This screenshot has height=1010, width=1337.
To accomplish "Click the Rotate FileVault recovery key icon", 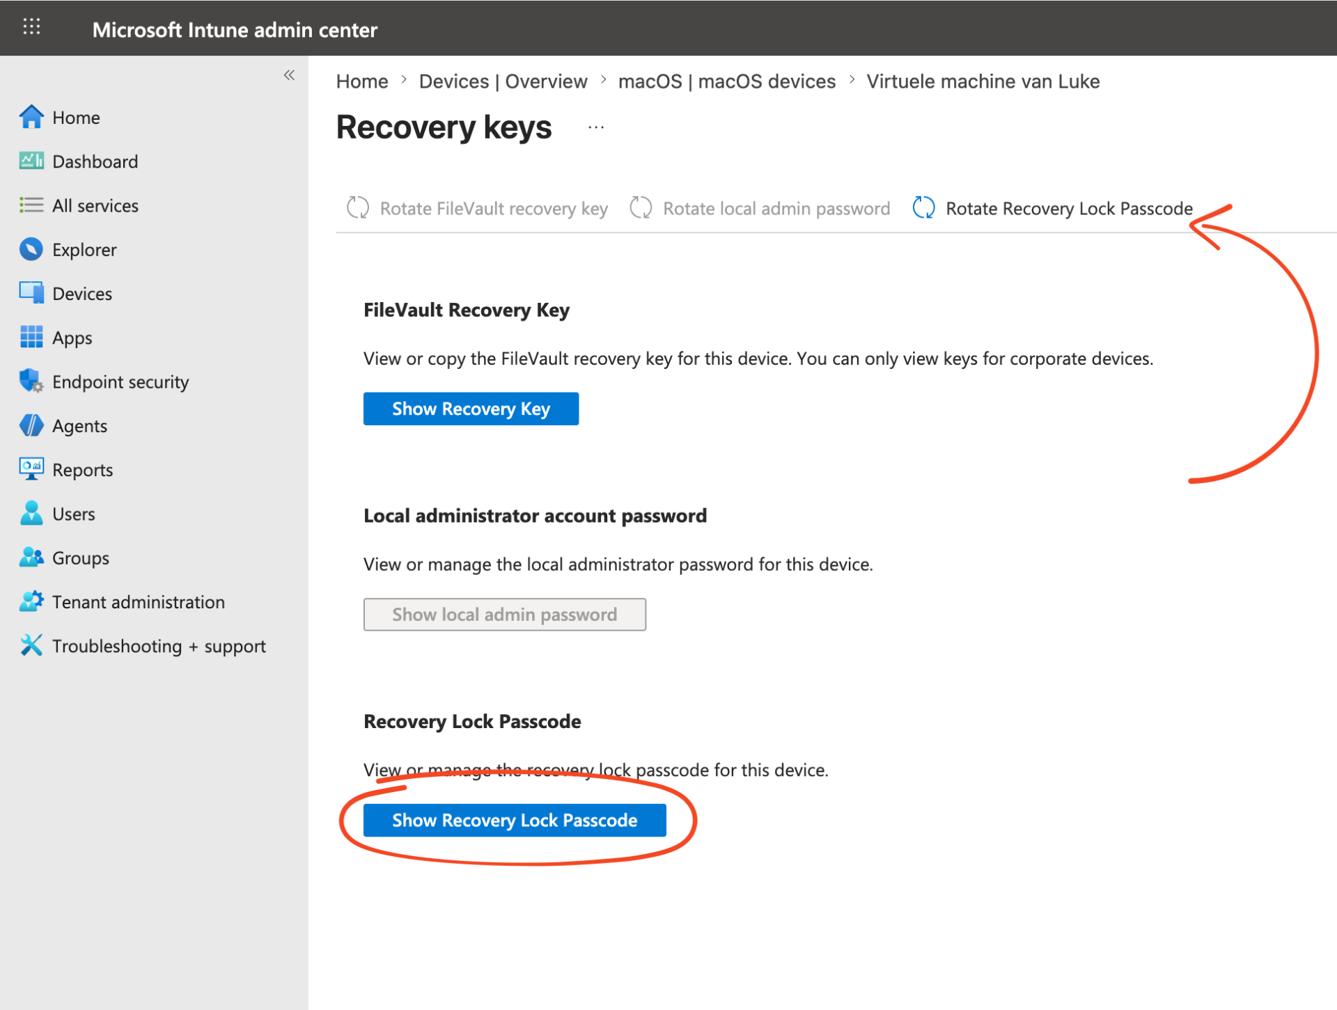I will [x=358, y=207].
